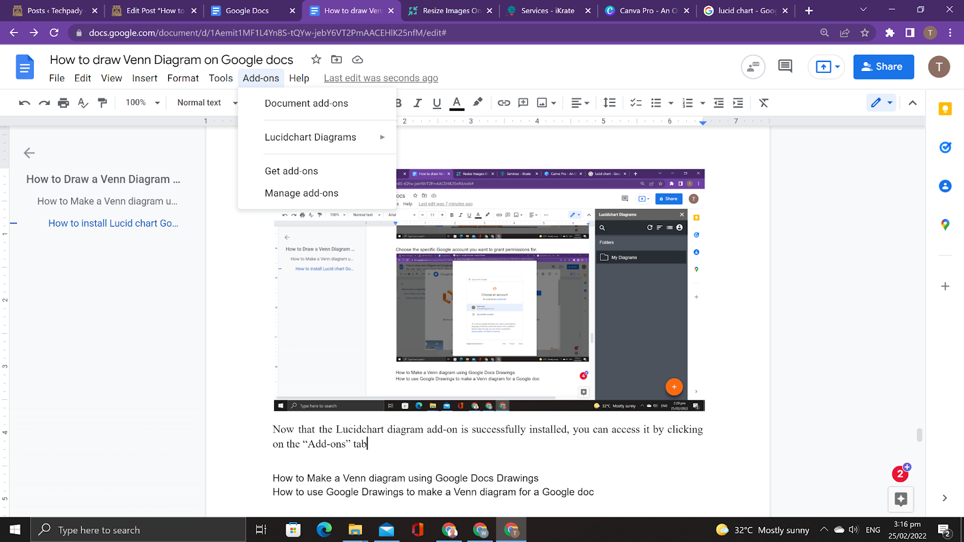Viewport: 964px width, 542px height.
Task: Click the Windows search box on taskbar
Action: 137,530
